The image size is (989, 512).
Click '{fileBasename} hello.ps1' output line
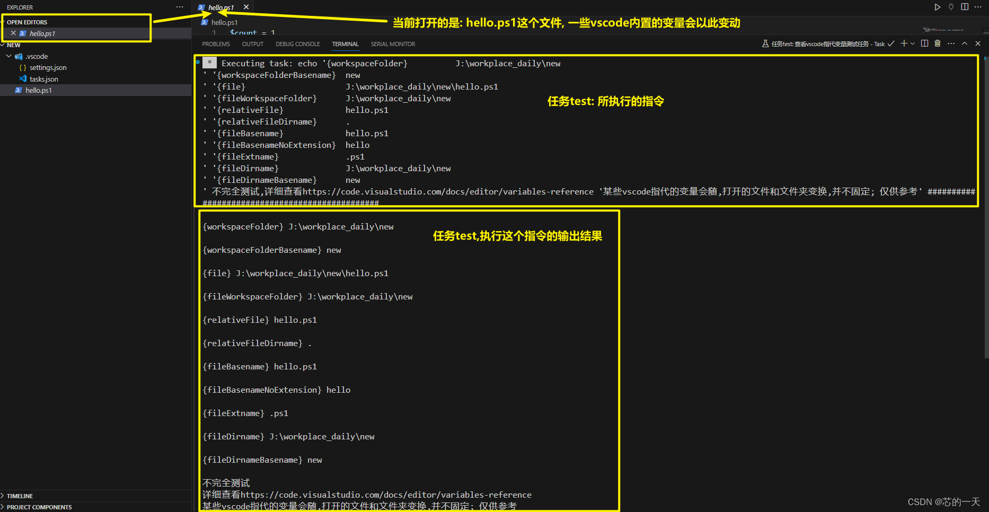click(260, 366)
